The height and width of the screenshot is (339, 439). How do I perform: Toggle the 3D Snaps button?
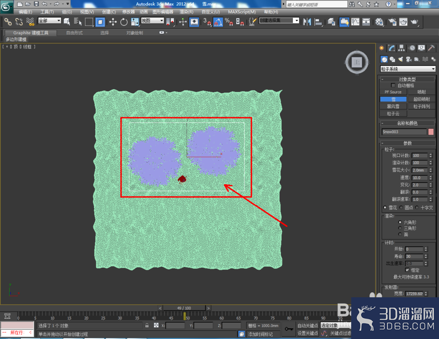207,22
